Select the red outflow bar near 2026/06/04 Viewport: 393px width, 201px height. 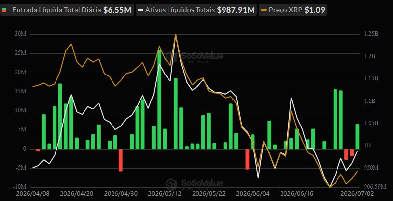(x=248, y=159)
